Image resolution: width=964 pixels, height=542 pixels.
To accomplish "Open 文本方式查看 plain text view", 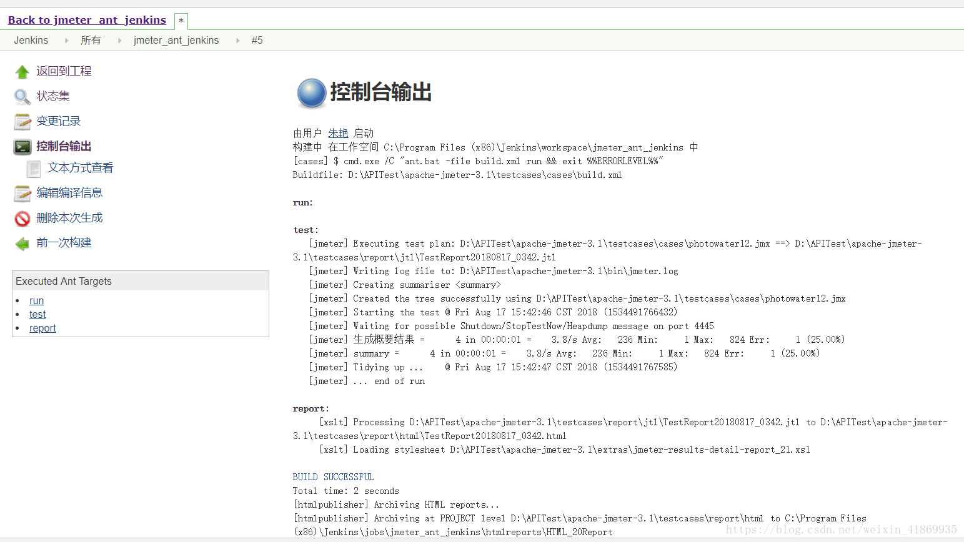I will [x=81, y=168].
